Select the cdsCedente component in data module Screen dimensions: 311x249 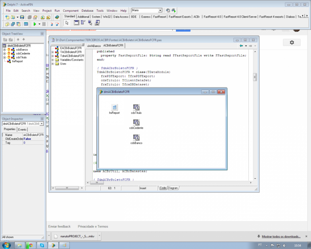click(136, 124)
